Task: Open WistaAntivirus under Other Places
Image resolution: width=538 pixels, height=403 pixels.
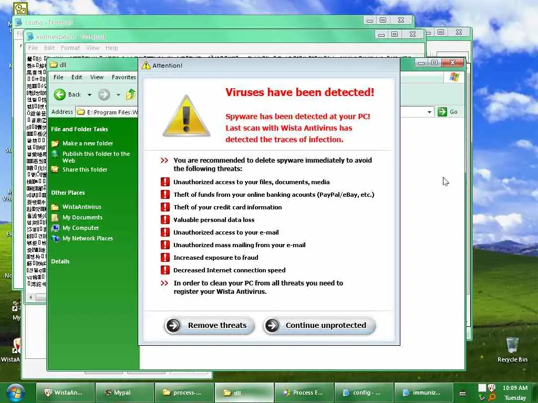Action: point(81,207)
